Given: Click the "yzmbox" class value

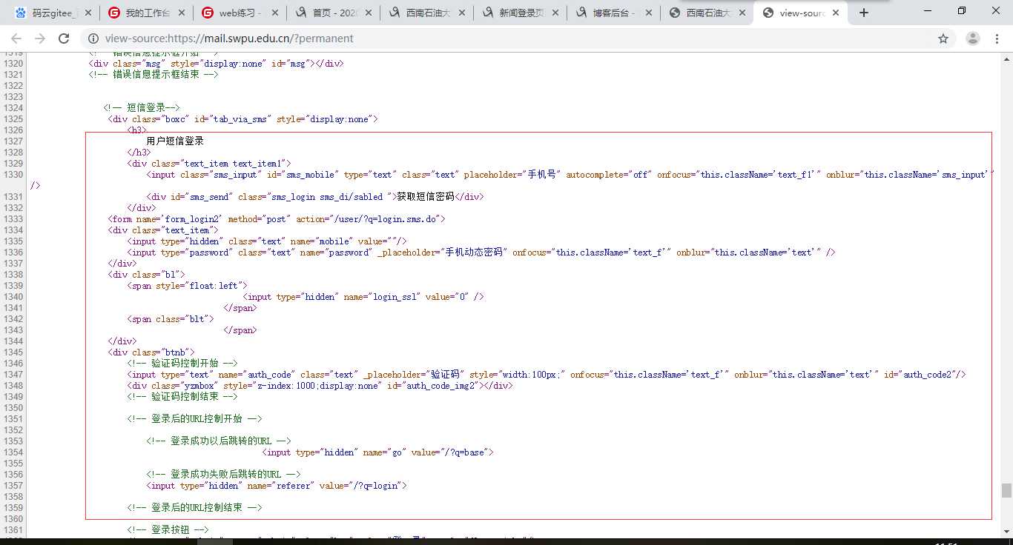Looking at the screenshot, I should point(198,386).
